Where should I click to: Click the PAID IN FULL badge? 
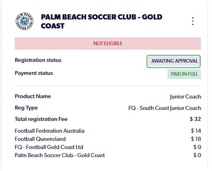tap(184, 74)
